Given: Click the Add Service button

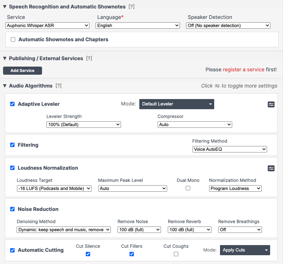Looking at the screenshot, I should (x=22, y=71).
